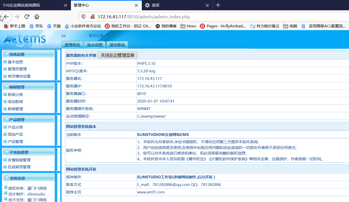Image resolution: width=349 pixels, height=202 pixels.
Task: Click the tracking protection shield icon
Action: click(84, 17)
